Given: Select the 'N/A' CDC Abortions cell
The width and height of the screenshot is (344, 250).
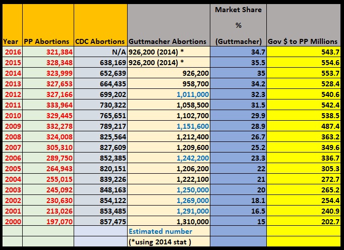Looking at the screenshot, I should 119,52.
